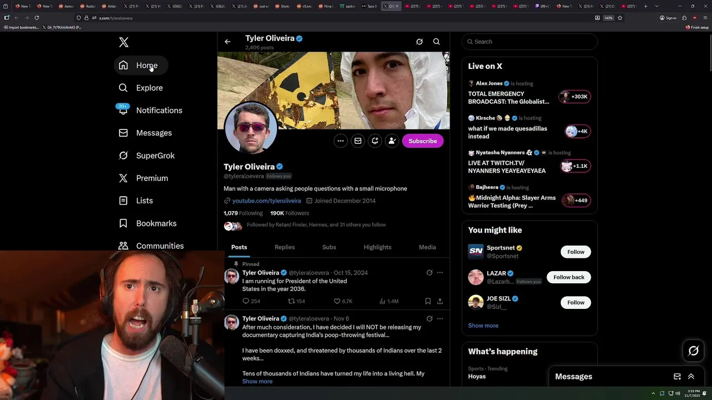The width and height of the screenshot is (712, 400).
Task: Switch to the Media tab
Action: 427,247
